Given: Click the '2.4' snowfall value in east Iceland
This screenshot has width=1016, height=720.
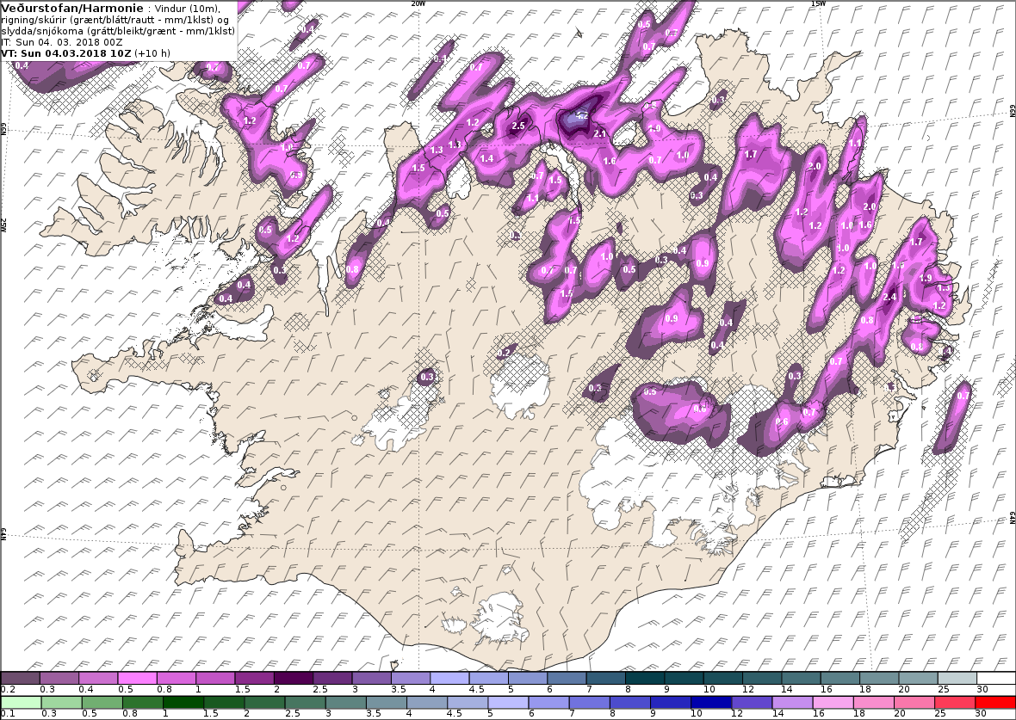Looking at the screenshot, I should point(889,297).
